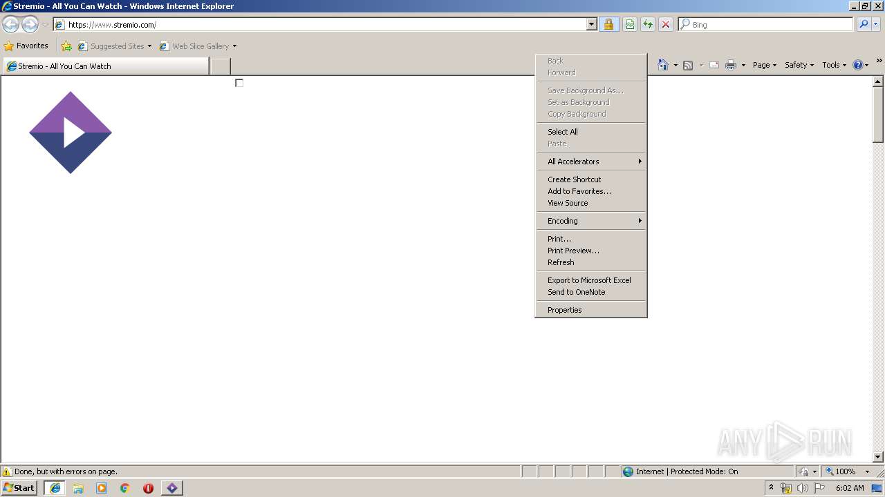This screenshot has width=885, height=497.
Task: Open Stremio taskbar icon
Action: 171,487
